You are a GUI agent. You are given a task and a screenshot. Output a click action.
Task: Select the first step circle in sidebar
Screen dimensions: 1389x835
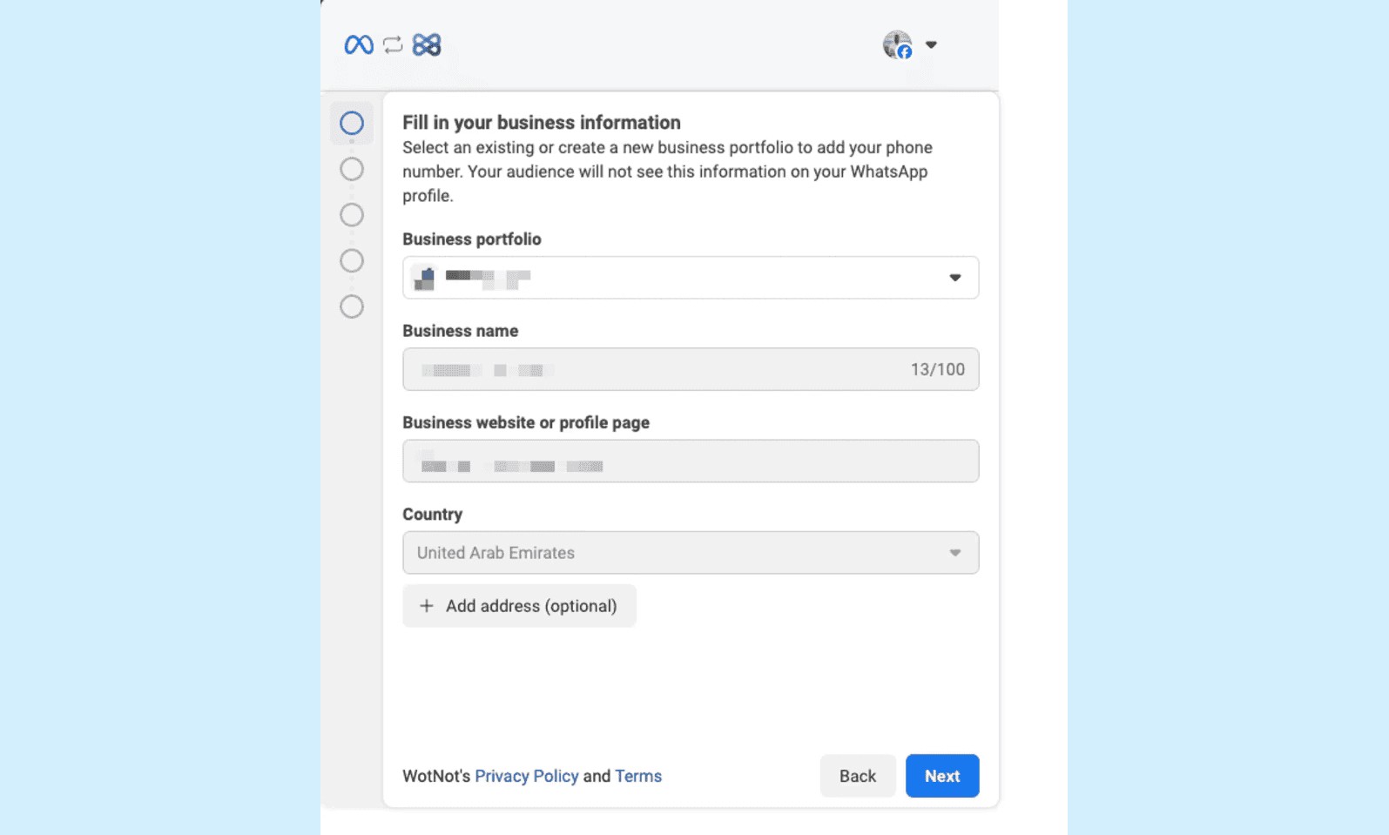pos(352,123)
